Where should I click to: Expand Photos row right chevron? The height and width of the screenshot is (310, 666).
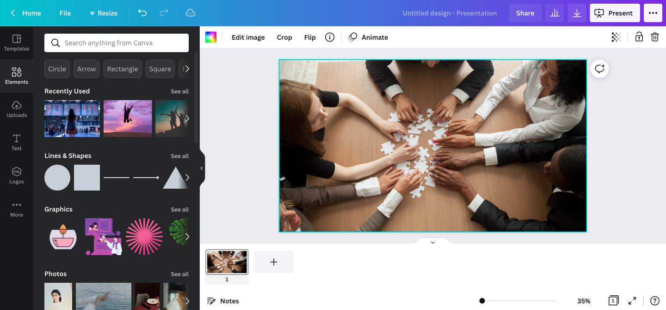[187, 301]
